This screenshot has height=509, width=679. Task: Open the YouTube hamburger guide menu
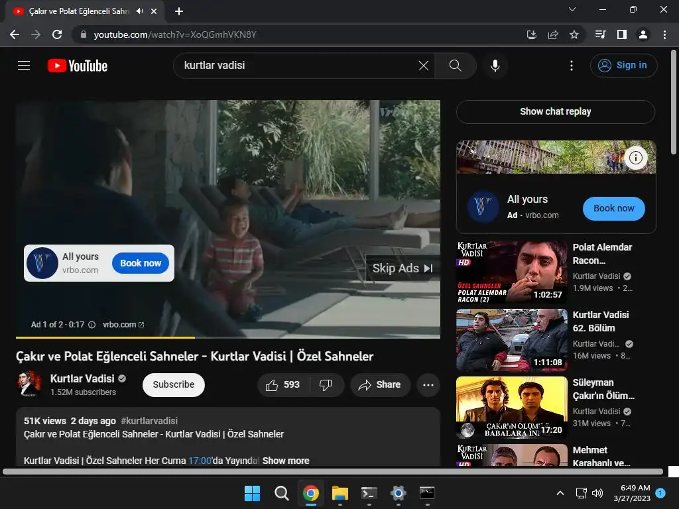[x=24, y=66]
